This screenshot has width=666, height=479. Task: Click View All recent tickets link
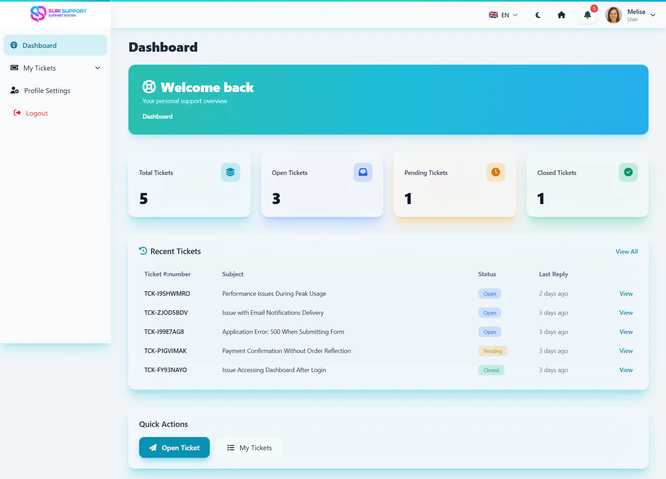pos(626,252)
